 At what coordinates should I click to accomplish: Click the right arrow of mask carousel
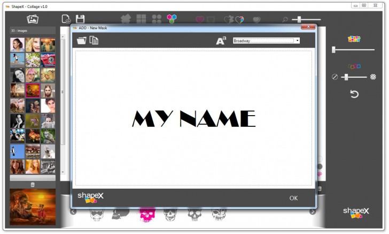(313, 212)
